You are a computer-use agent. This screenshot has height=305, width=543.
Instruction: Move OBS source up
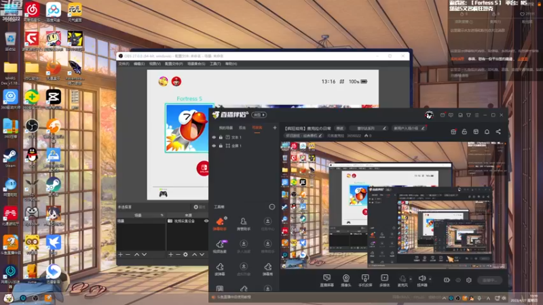195,255
